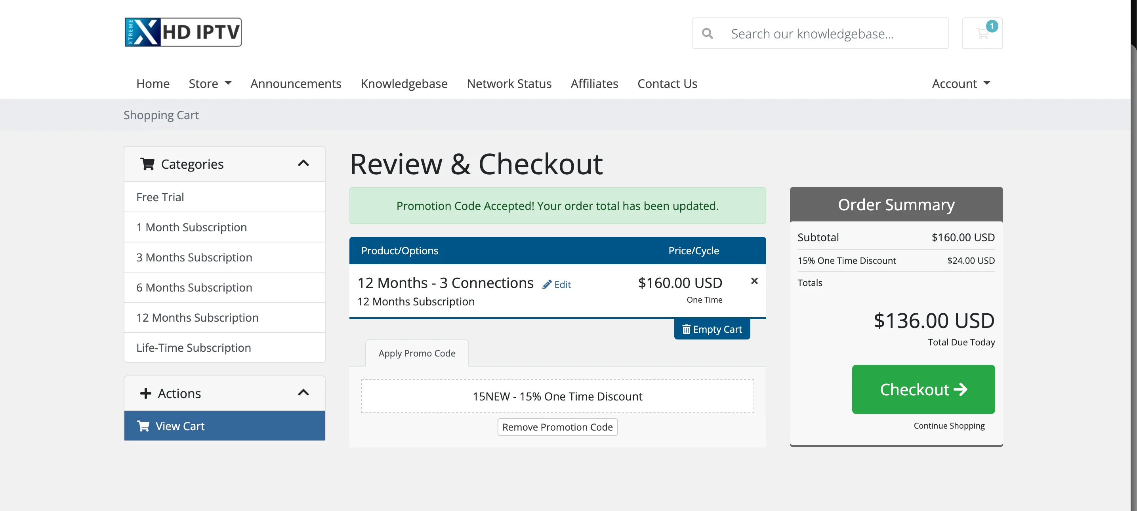Collapse the Categories panel chevron
This screenshot has width=1137, height=511.
[x=303, y=164]
